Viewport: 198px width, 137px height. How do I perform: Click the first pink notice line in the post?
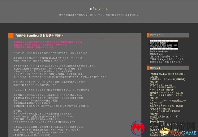pyautogui.click(x=48, y=42)
